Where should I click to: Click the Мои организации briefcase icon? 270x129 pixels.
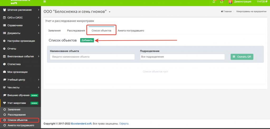(x=5, y=72)
